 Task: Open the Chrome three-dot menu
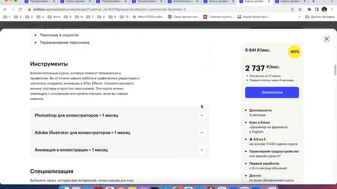click(x=332, y=9)
